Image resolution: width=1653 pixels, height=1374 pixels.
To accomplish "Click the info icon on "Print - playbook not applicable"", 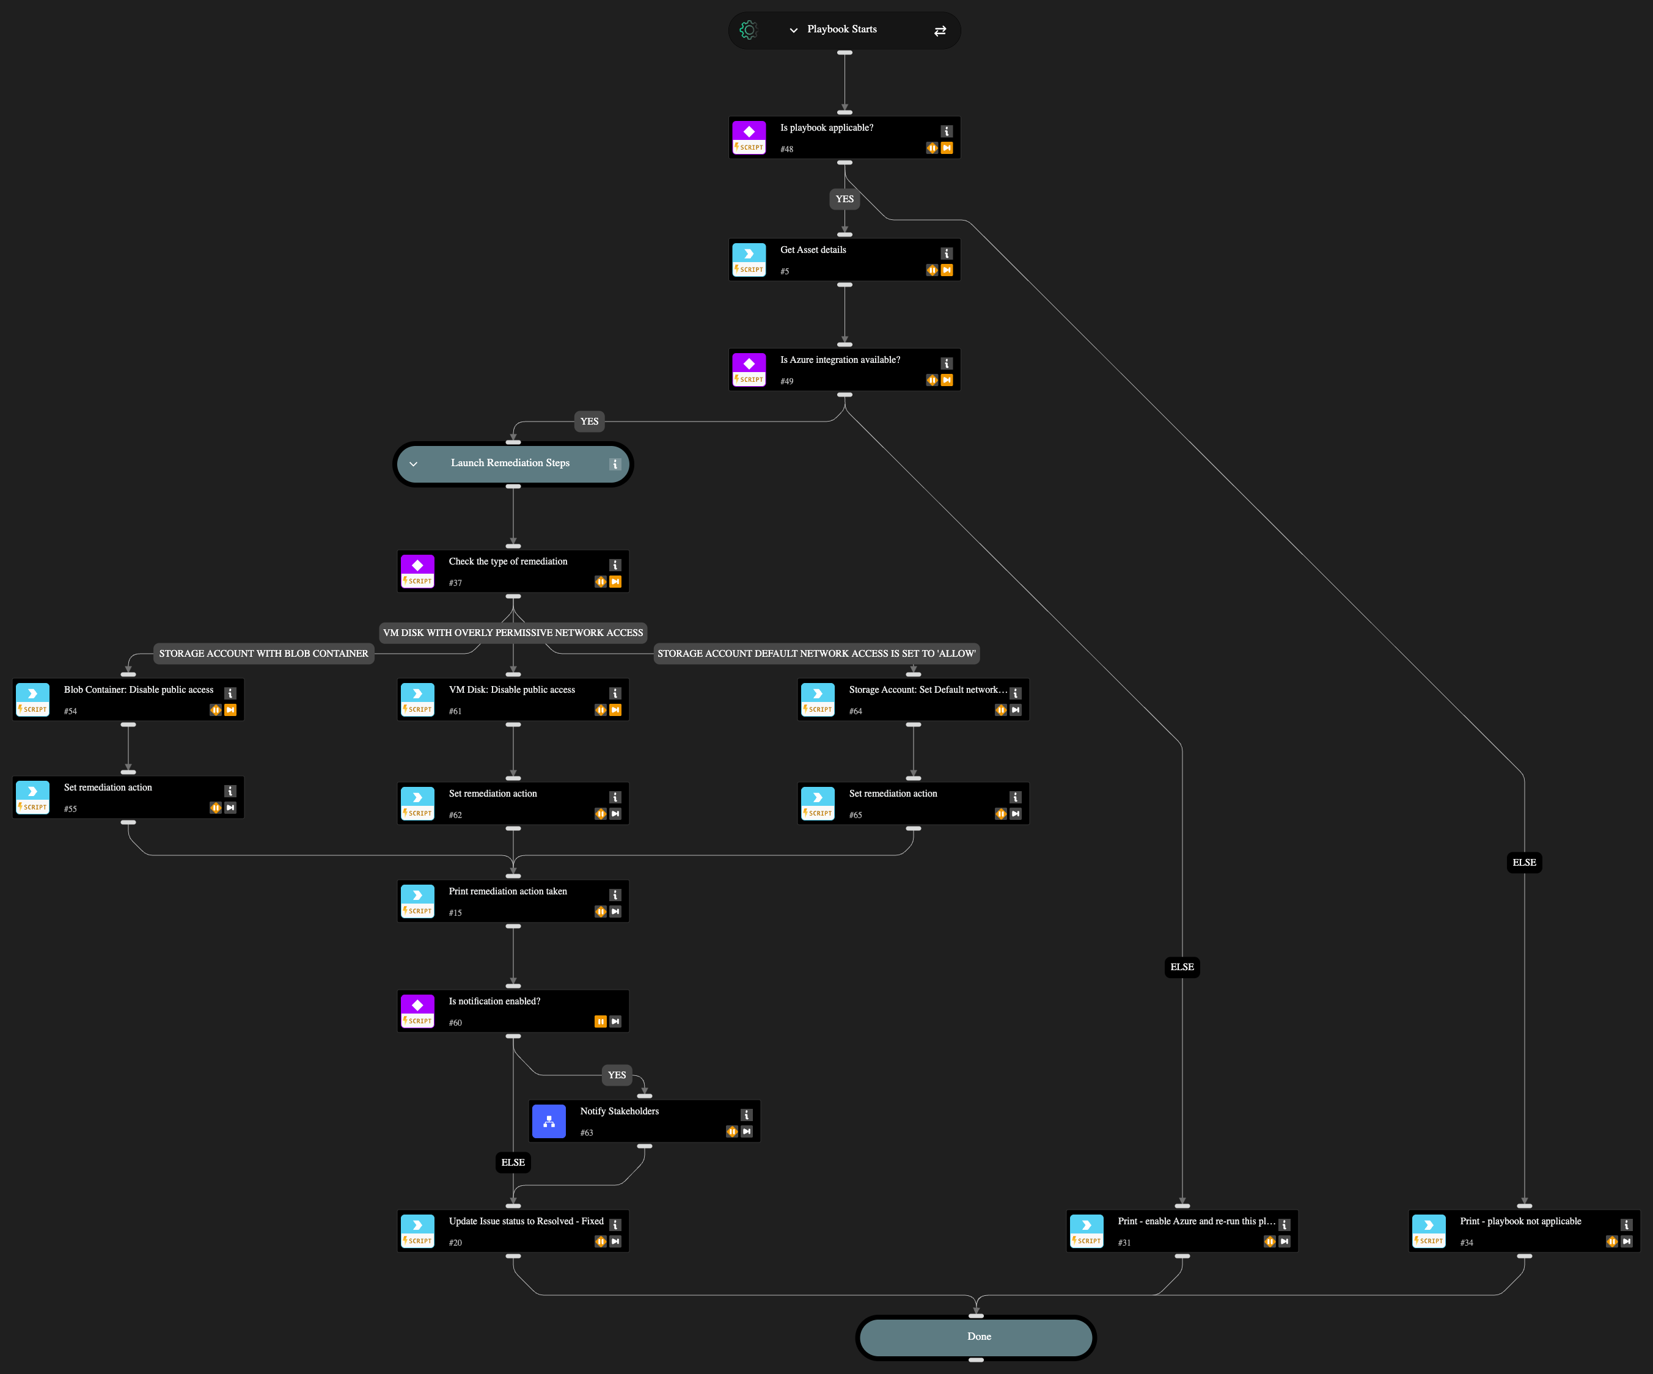I will click(1627, 1224).
